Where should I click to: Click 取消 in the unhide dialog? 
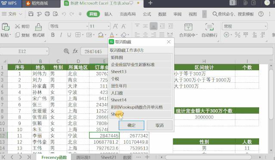point(160,125)
